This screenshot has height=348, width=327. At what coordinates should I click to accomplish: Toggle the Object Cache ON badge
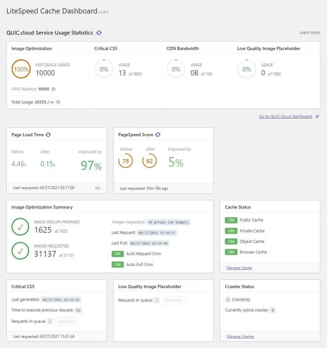point(231,242)
